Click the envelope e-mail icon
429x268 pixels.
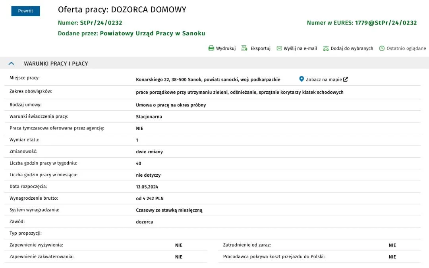[279, 48]
